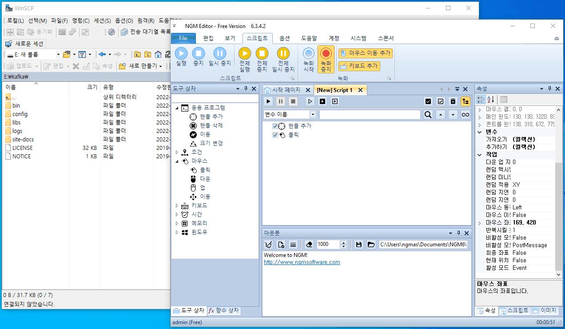This screenshot has width=565, height=329.
Task: Open the blue File button
Action: coord(183,38)
